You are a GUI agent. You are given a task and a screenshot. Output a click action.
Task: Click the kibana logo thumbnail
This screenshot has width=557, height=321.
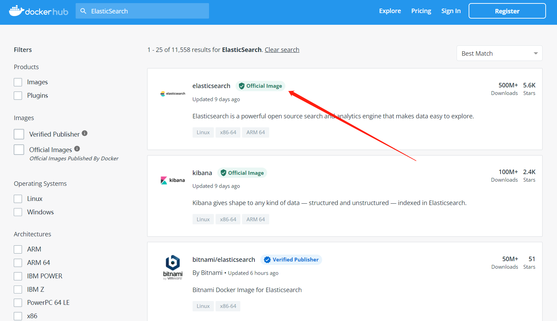(x=173, y=180)
